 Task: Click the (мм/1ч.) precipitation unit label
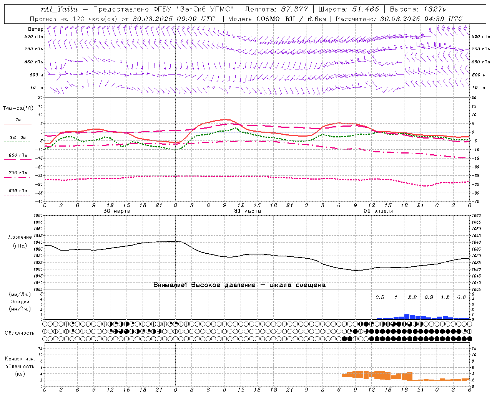(20, 309)
